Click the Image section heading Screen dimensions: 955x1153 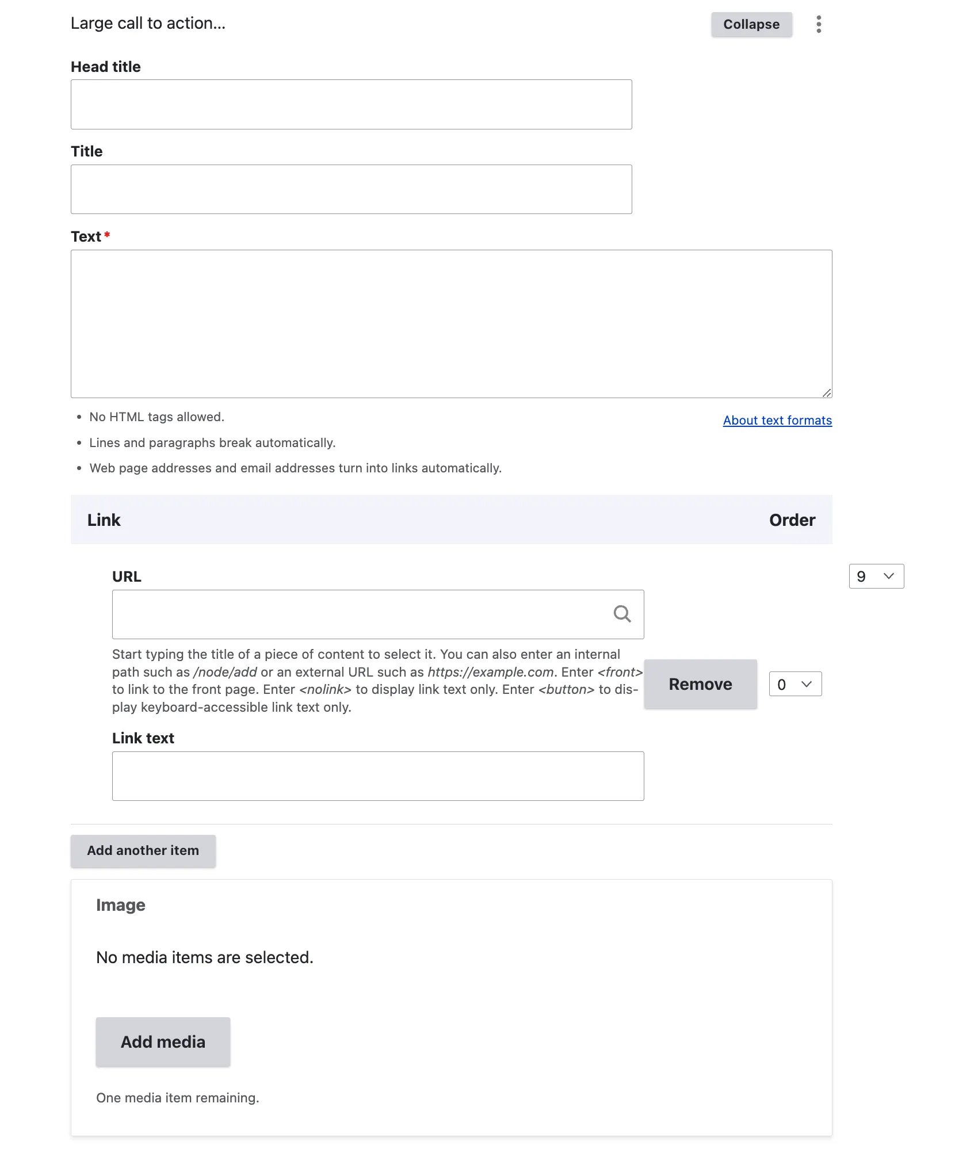(120, 905)
